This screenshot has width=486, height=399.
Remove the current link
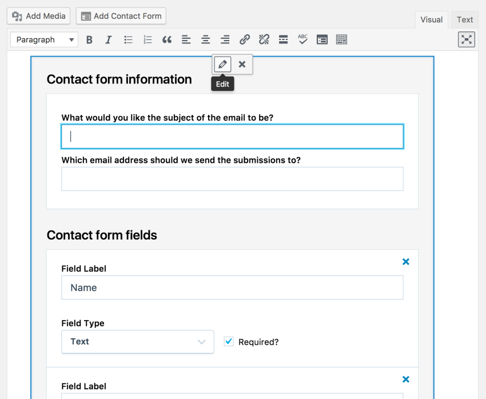tap(264, 39)
